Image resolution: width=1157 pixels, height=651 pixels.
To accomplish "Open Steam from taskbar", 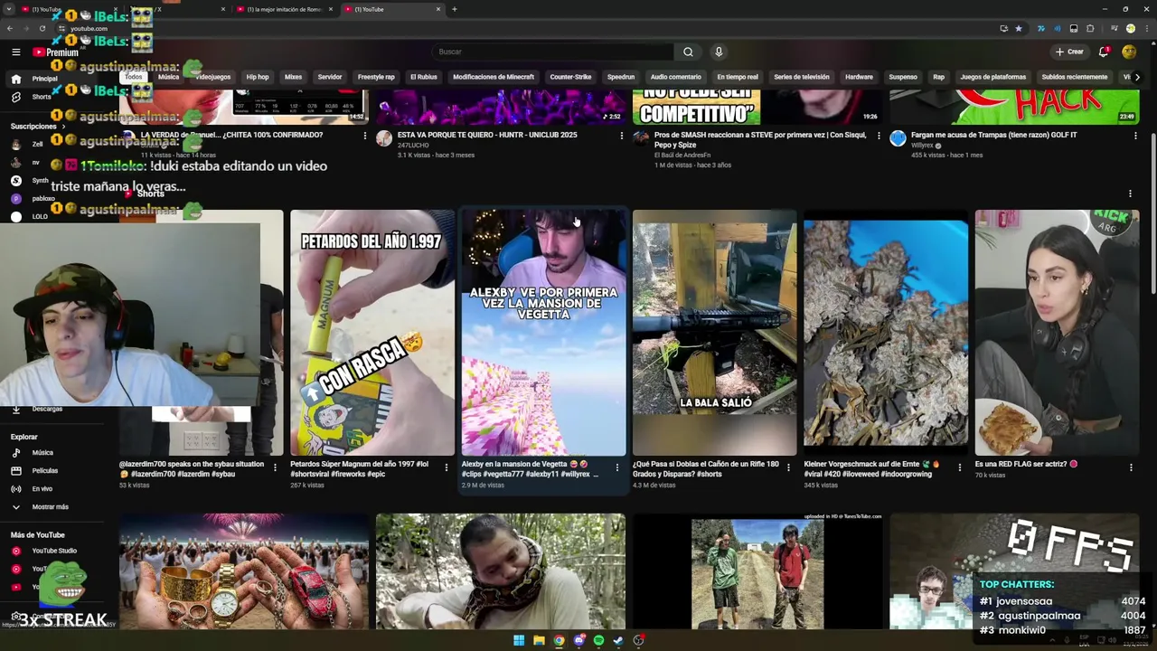I will coord(618,640).
